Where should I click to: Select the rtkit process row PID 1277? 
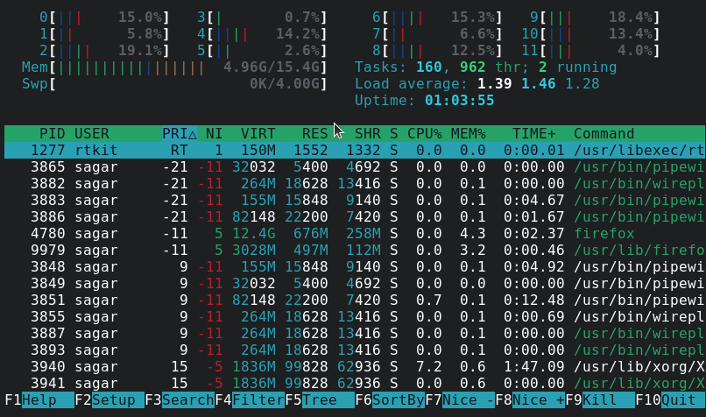[x=350, y=151]
